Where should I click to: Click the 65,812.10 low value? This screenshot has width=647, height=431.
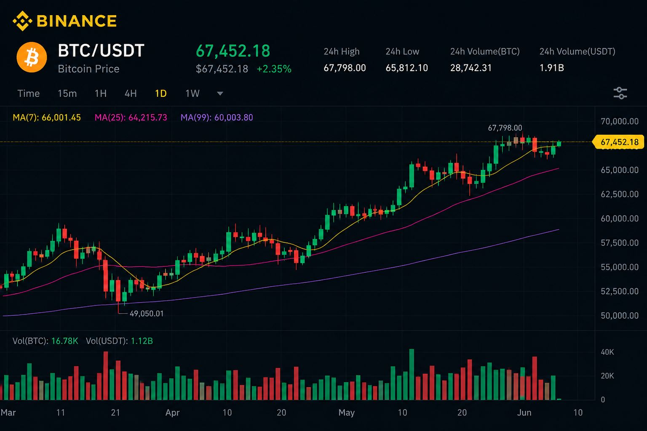pos(406,68)
